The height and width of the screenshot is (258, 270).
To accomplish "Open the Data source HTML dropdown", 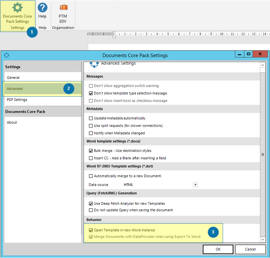I will pyautogui.click(x=195, y=185).
